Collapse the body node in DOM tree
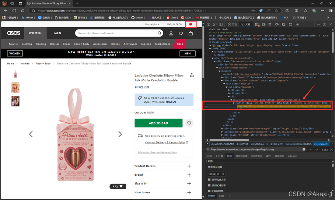Image resolution: width=335 pixels, height=200 pixels. point(210,49)
